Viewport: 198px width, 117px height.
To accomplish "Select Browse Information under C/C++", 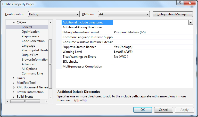I will [35, 60].
